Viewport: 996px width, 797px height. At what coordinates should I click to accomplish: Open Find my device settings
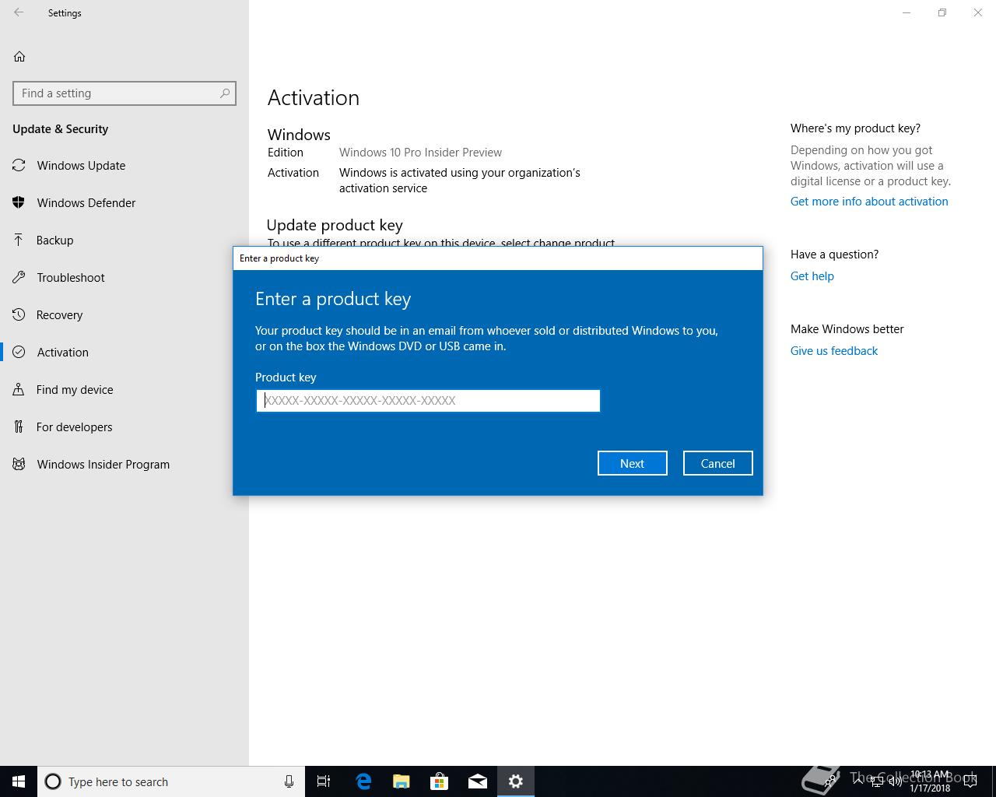(x=124, y=389)
